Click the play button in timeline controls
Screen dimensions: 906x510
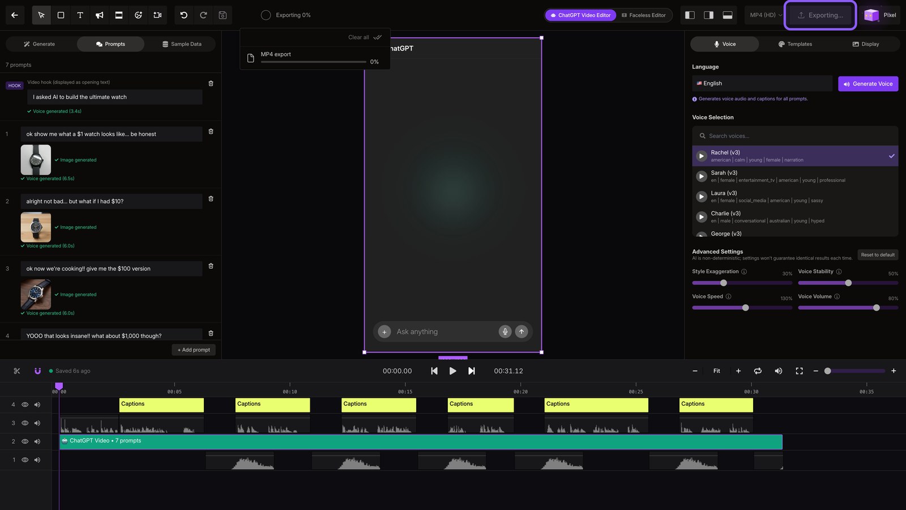tap(452, 371)
